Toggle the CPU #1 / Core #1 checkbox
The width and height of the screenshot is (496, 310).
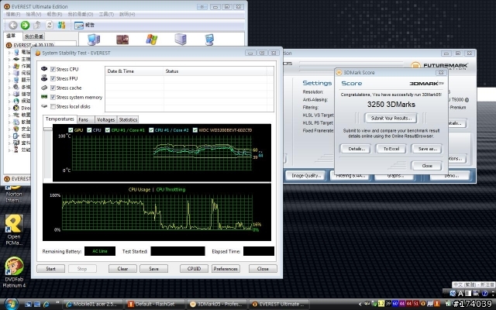click(108, 130)
